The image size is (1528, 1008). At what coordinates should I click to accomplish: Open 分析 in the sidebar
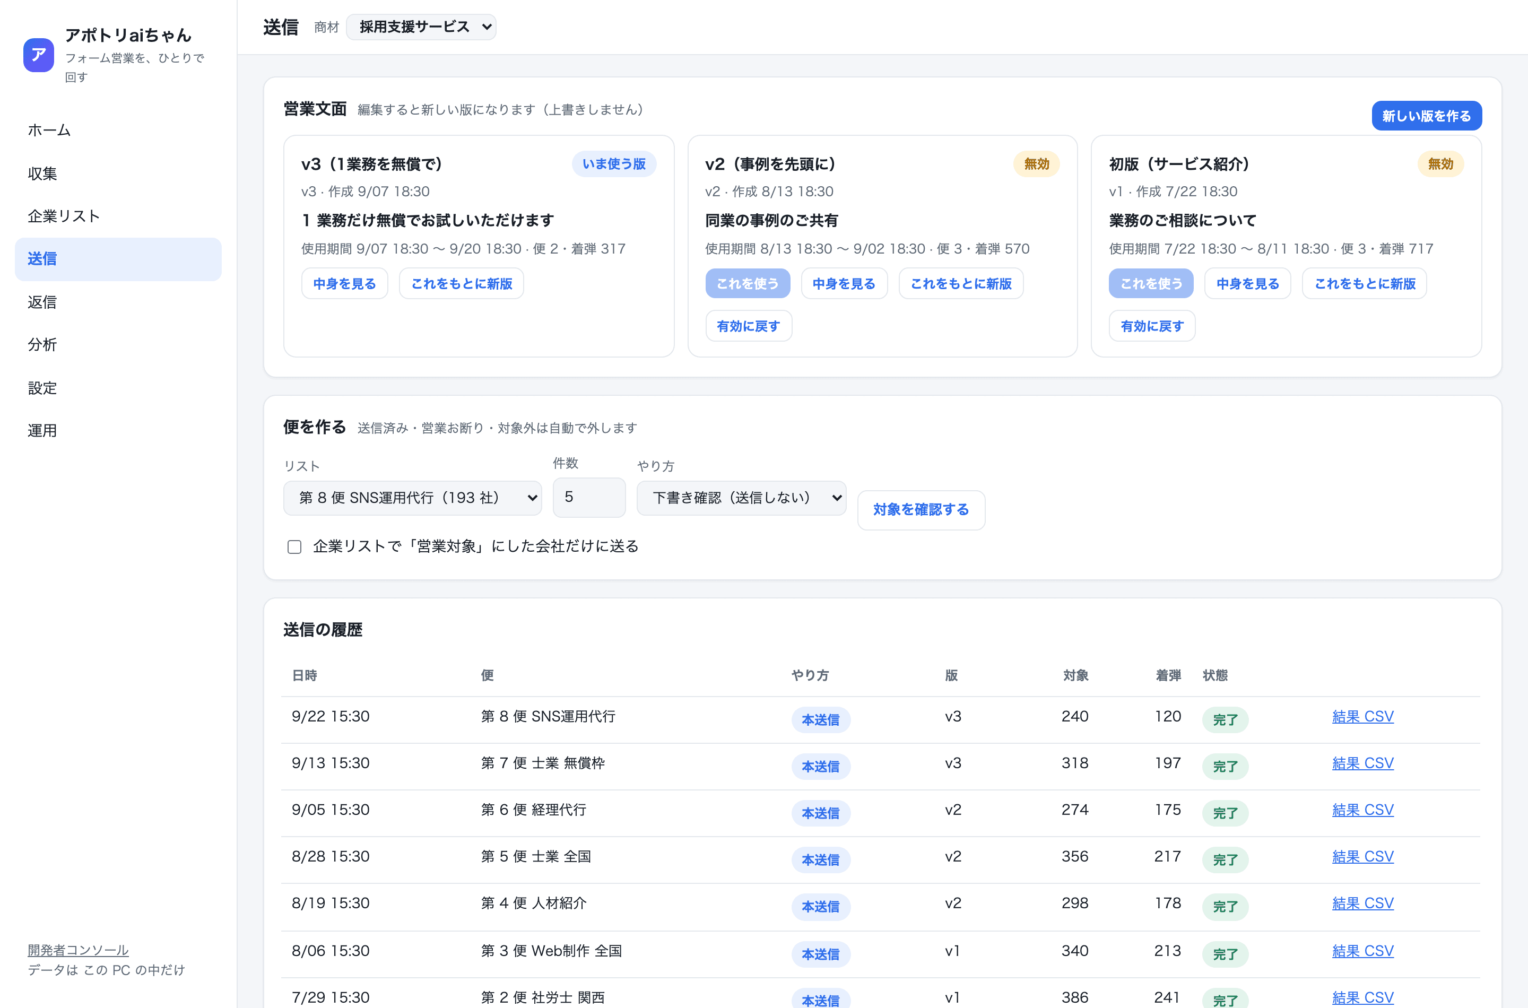click(118, 344)
